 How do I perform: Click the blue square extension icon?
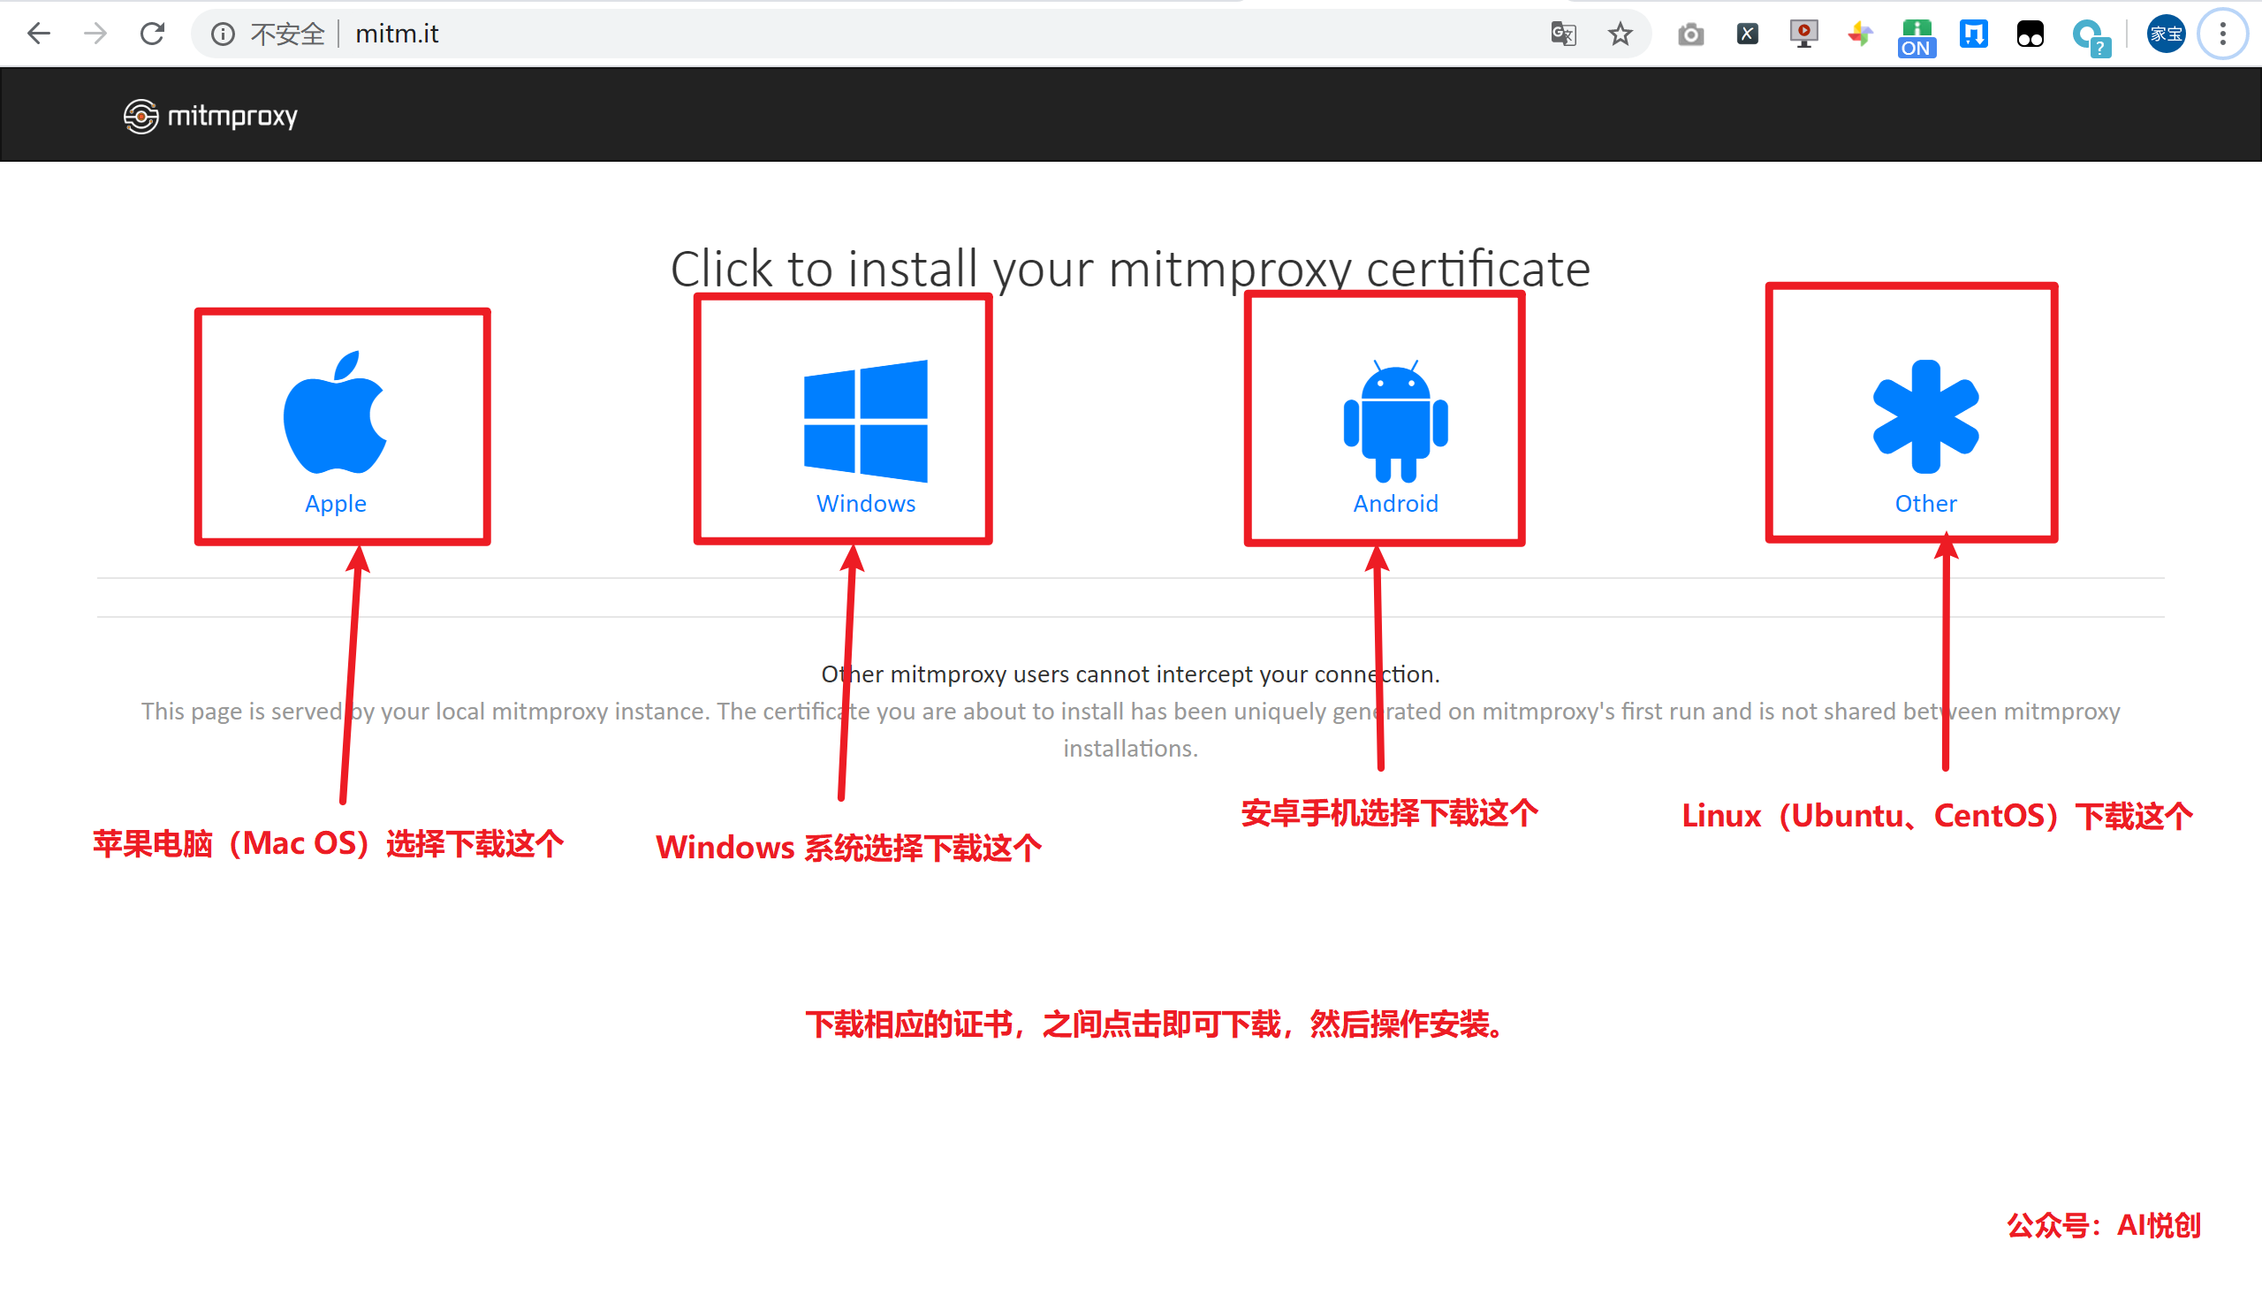1973,34
